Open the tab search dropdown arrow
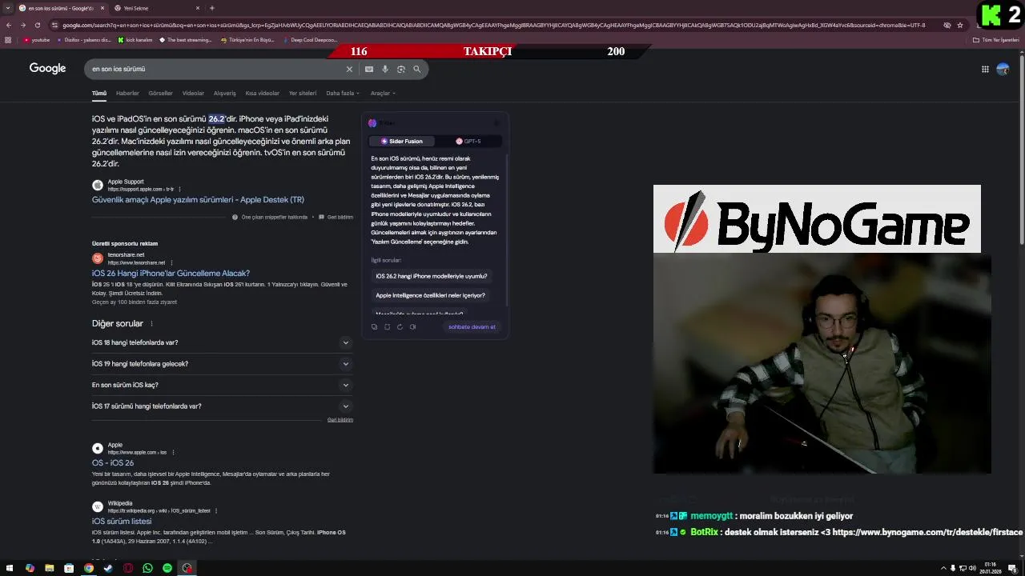The height and width of the screenshot is (576, 1025). point(8,8)
